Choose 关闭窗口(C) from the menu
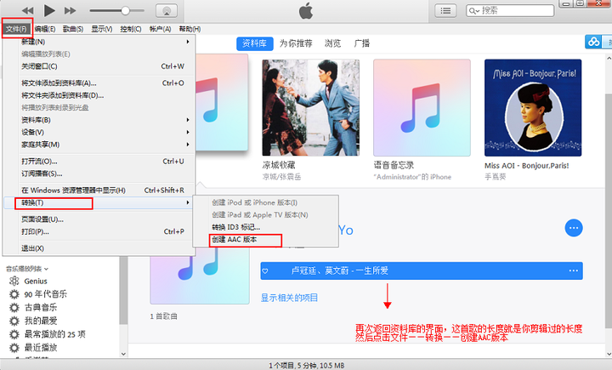 (x=99, y=66)
